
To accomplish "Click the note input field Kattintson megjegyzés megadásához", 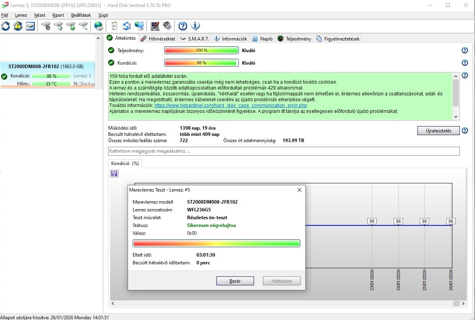I will tap(284, 151).
